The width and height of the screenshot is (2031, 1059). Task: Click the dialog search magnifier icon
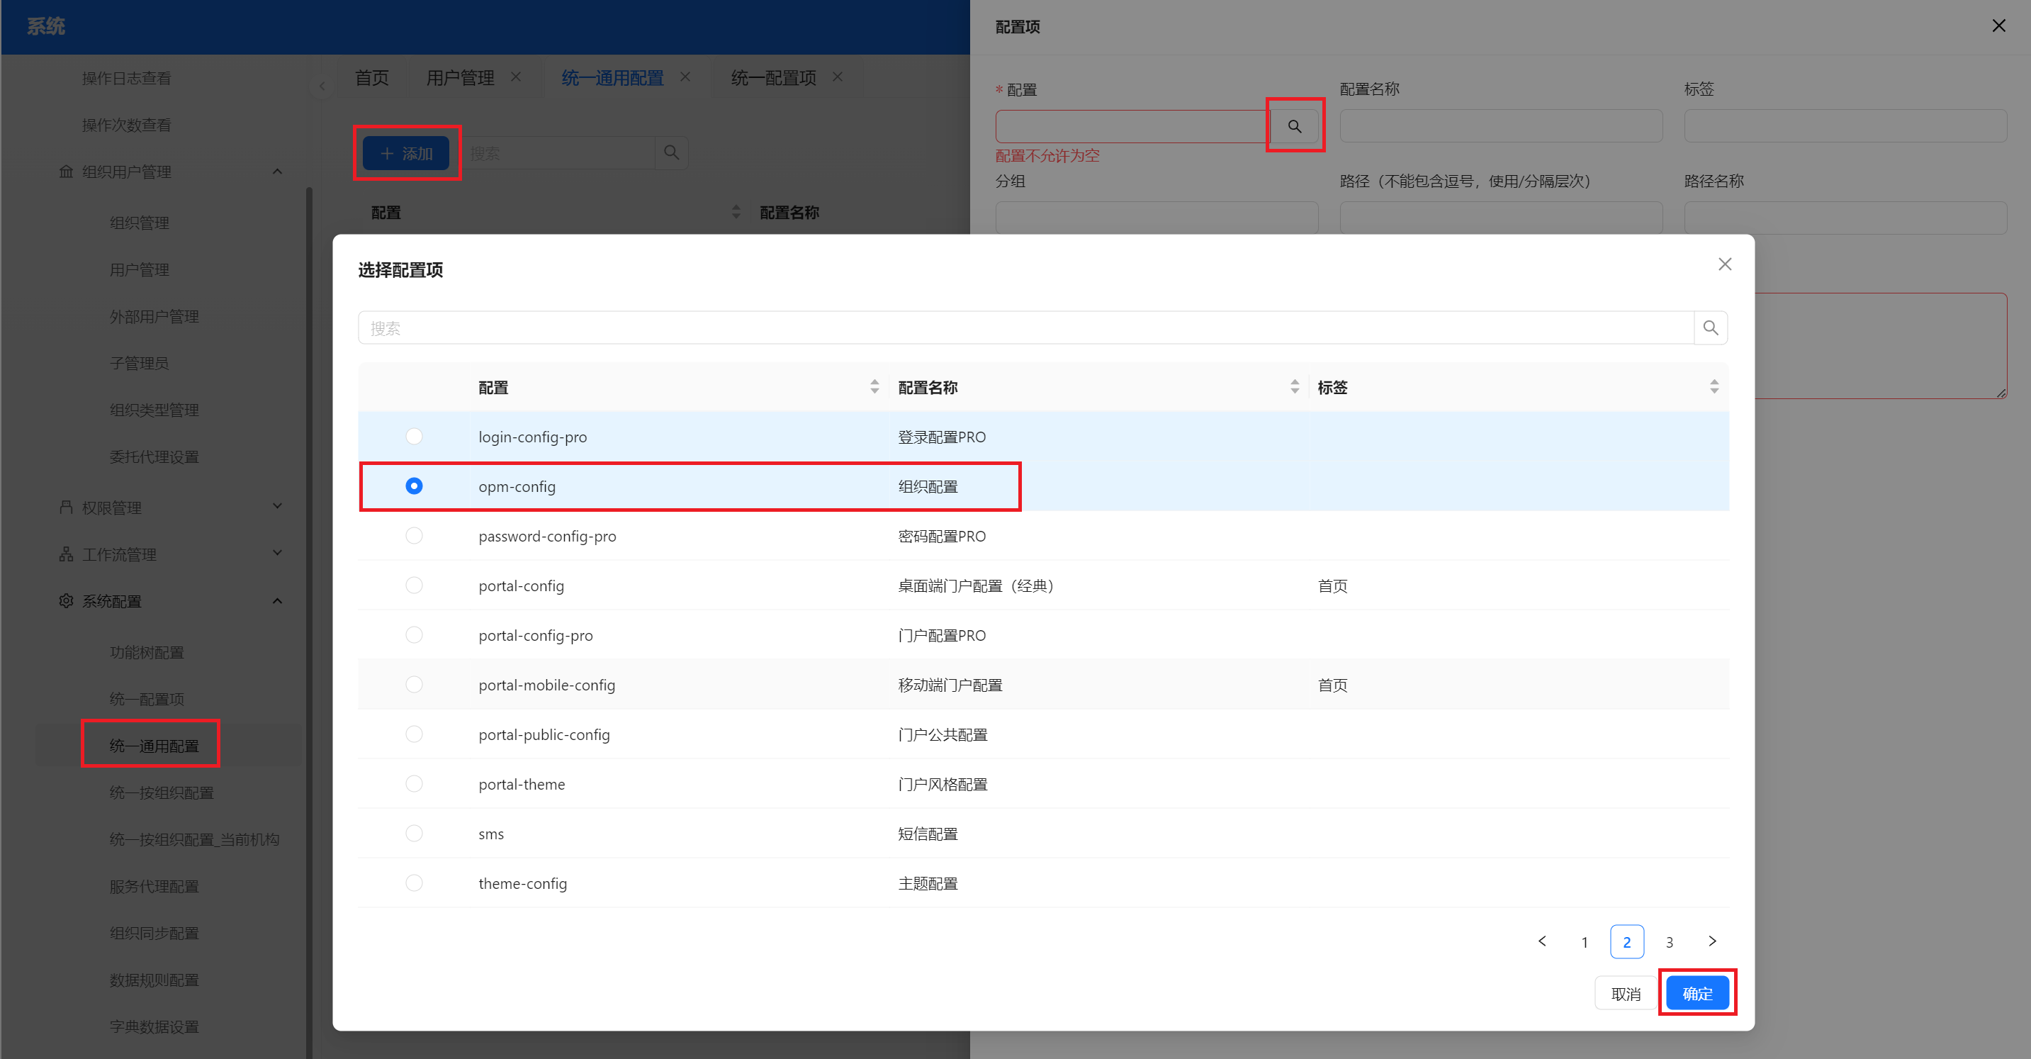[x=1710, y=328]
